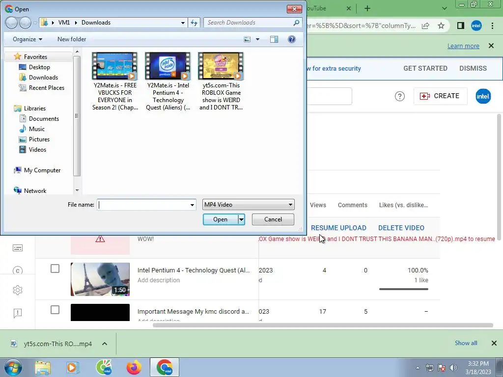Expand the yt5s.com download item menu
This screenshot has height=377, width=503.
105,344
